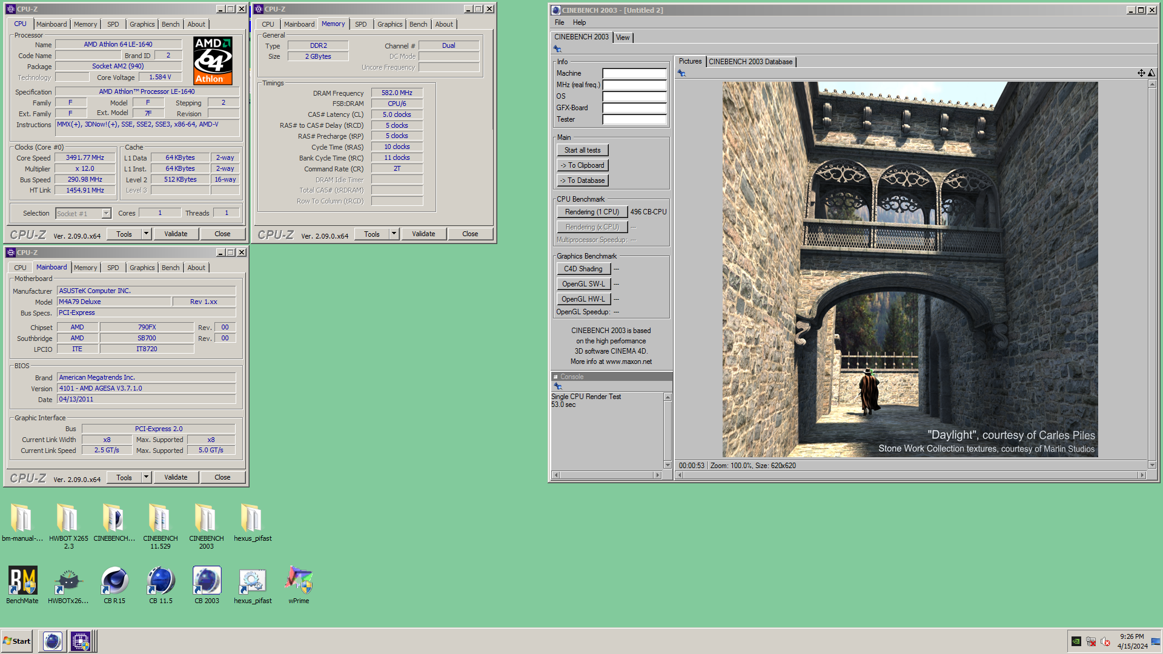Click Validate in the Memory CPU-Z window
This screenshot has width=1163, height=654.
(x=423, y=234)
